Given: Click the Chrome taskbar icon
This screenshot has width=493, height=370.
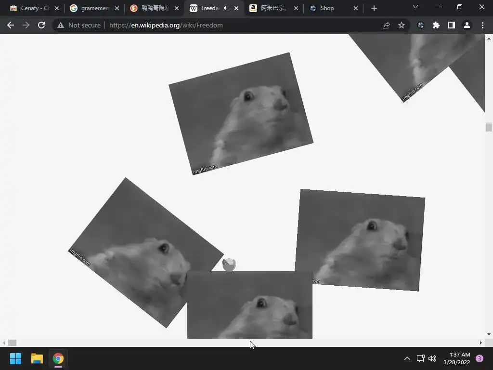Looking at the screenshot, I should [x=58, y=358].
